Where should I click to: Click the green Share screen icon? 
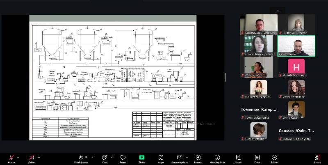142,158
